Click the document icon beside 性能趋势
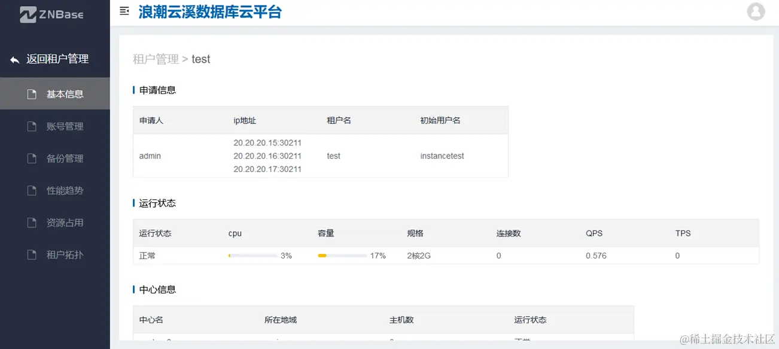Viewport: 779px width, 349px height. 32,190
